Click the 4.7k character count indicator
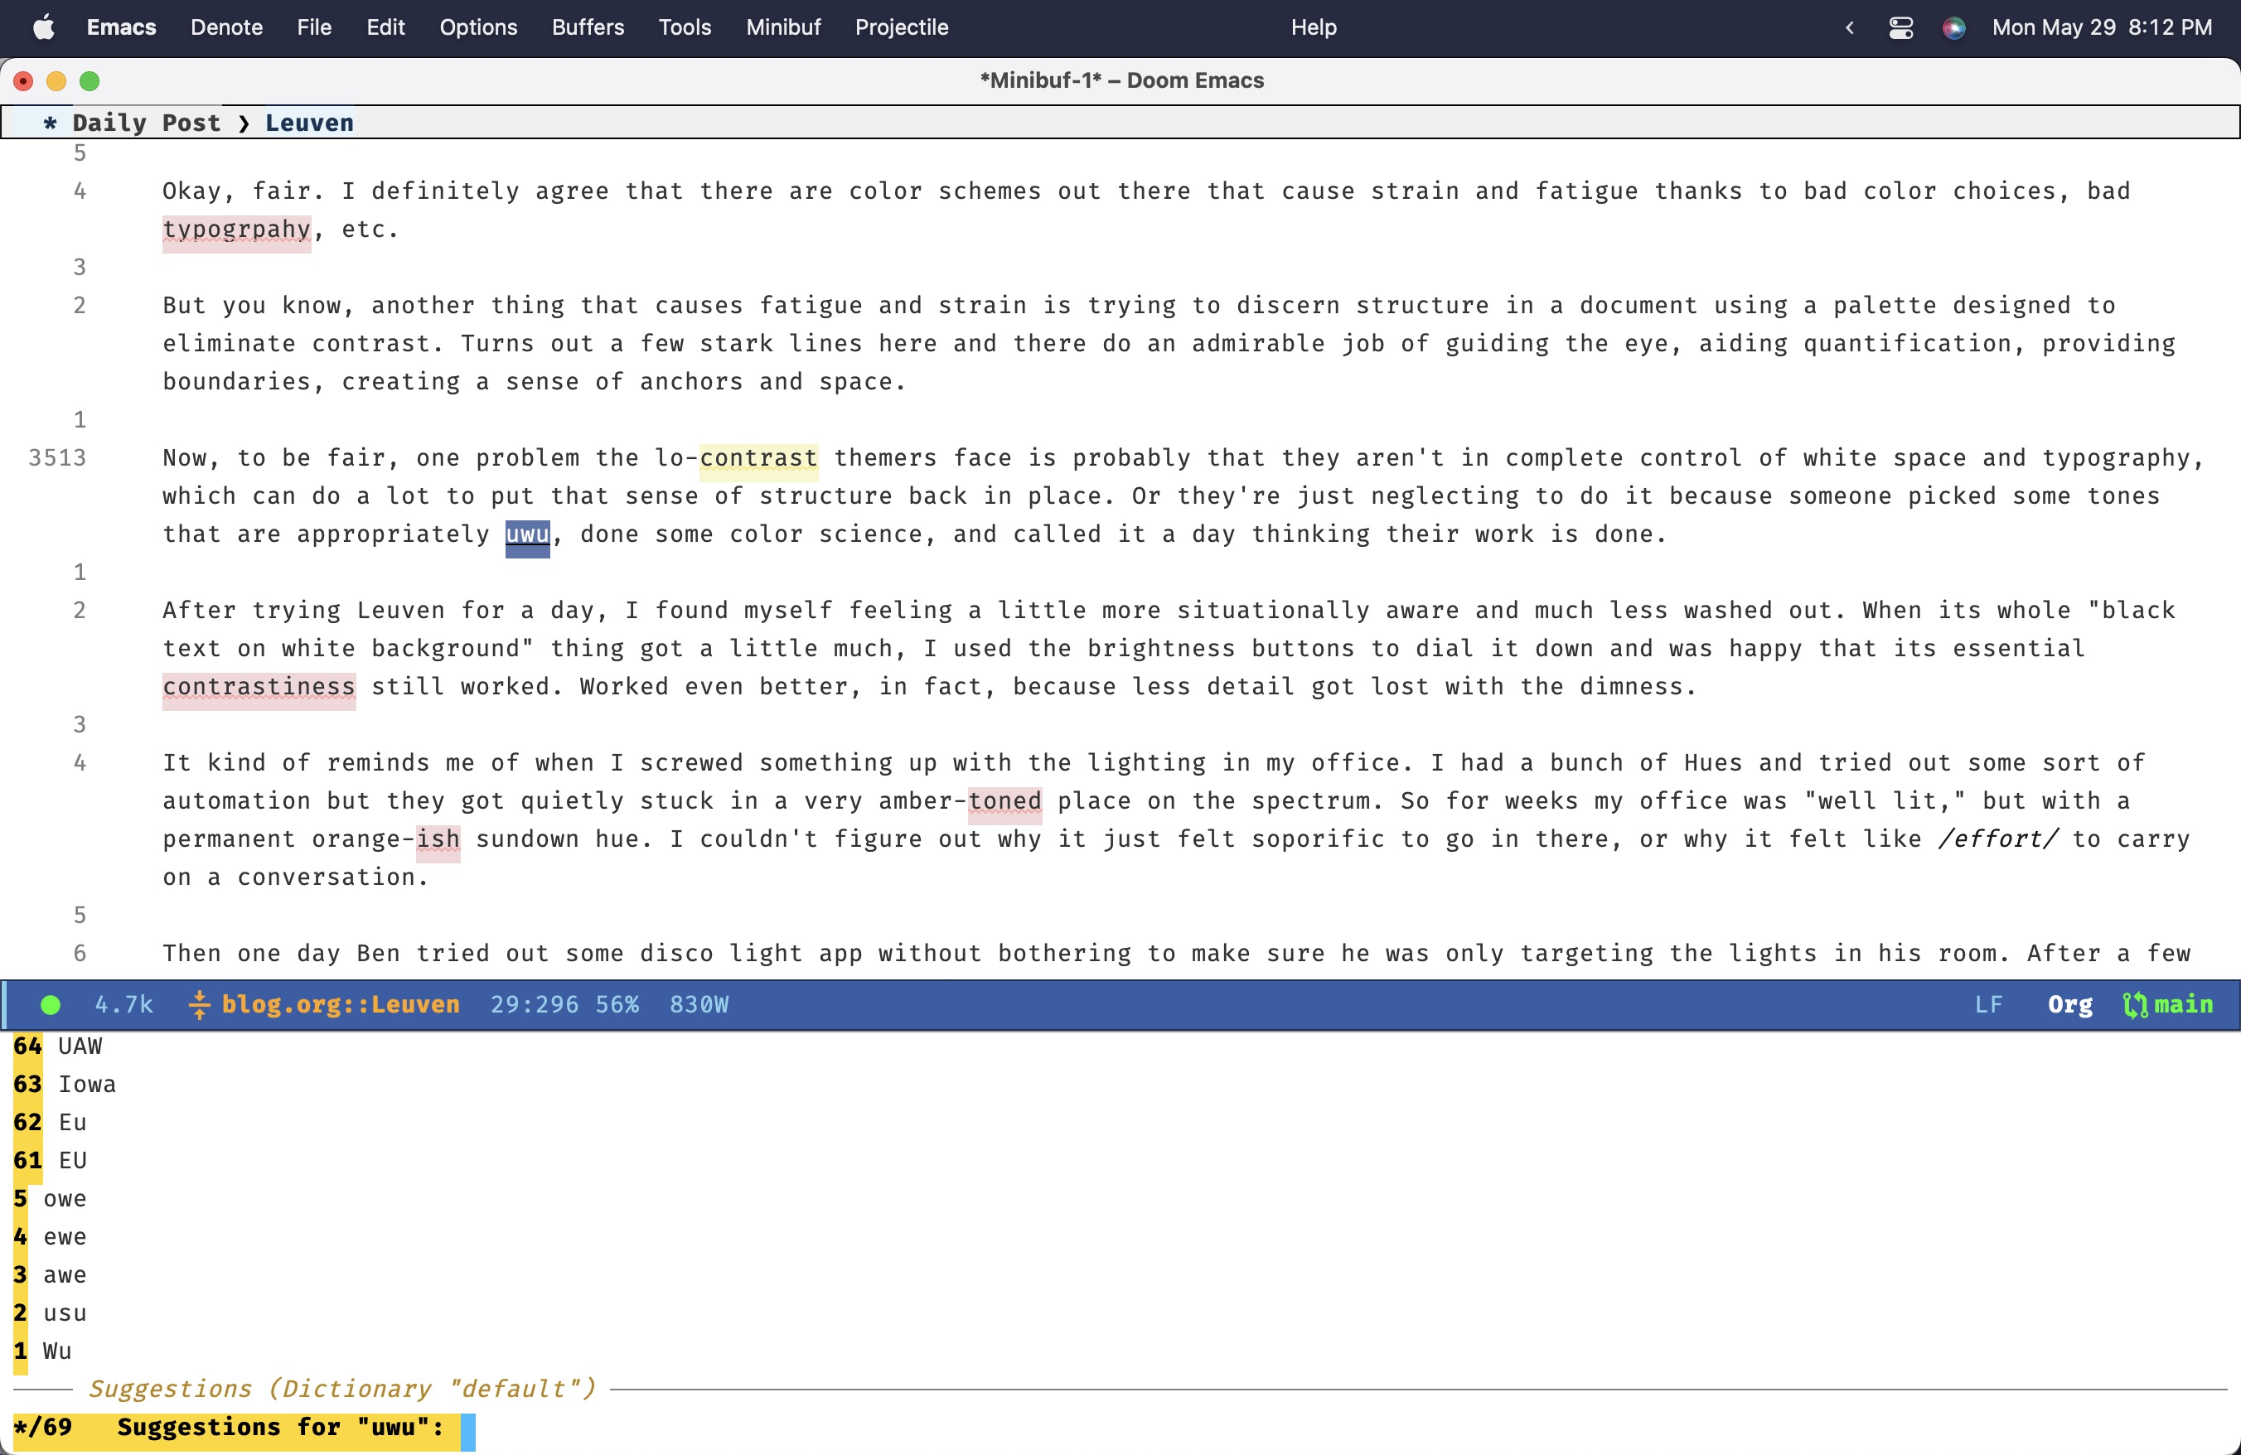 (123, 1004)
